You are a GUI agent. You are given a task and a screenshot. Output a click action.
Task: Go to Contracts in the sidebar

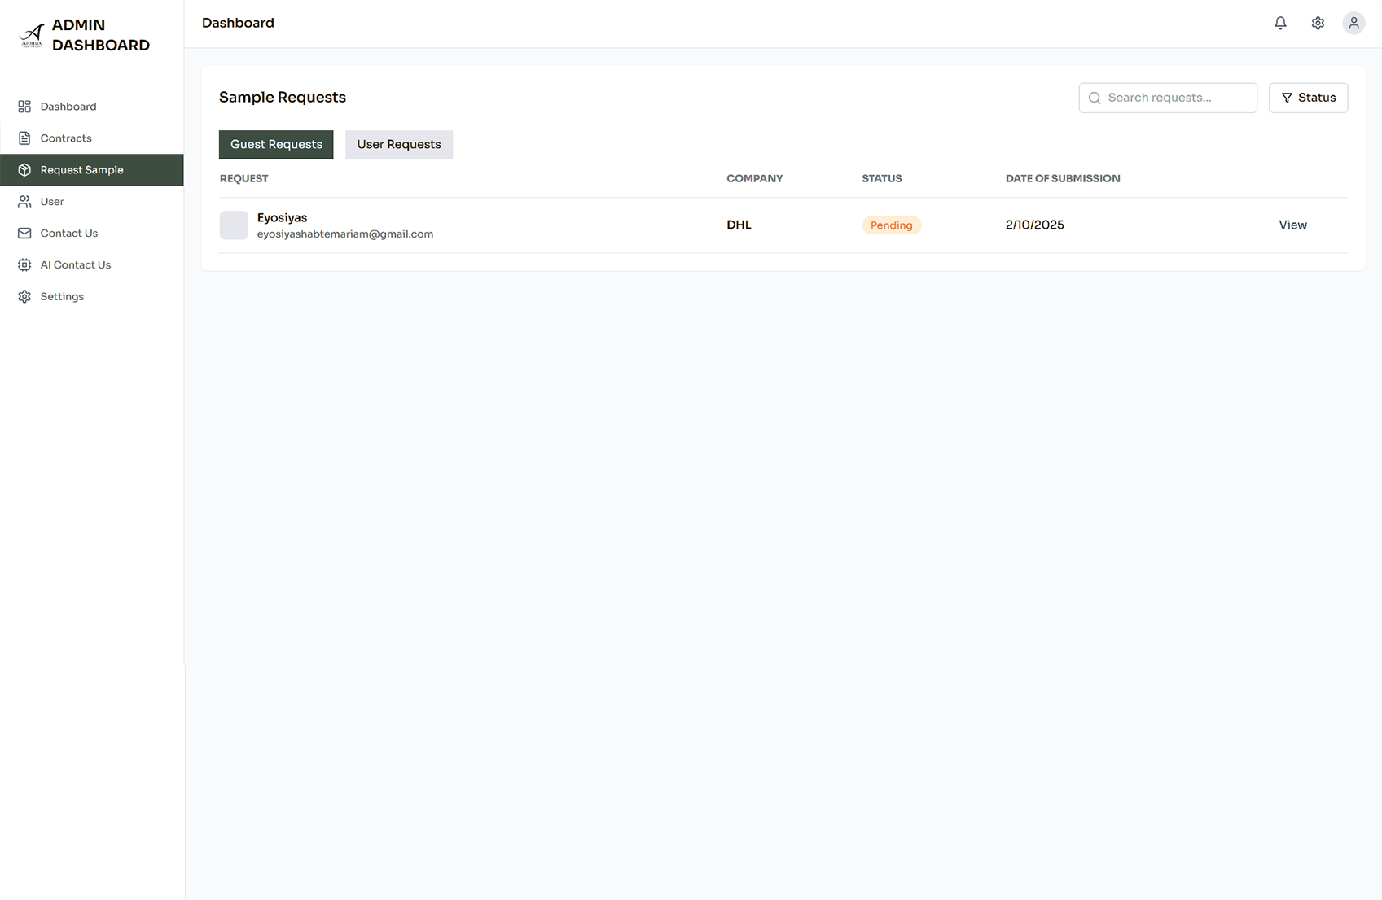point(66,138)
